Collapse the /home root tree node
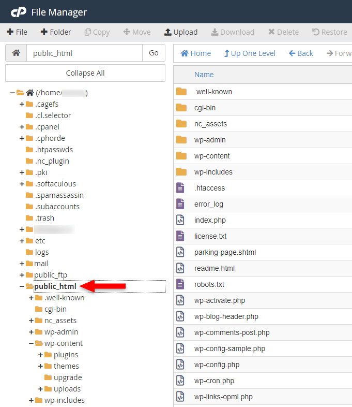The height and width of the screenshot is (407, 352). 12,93
